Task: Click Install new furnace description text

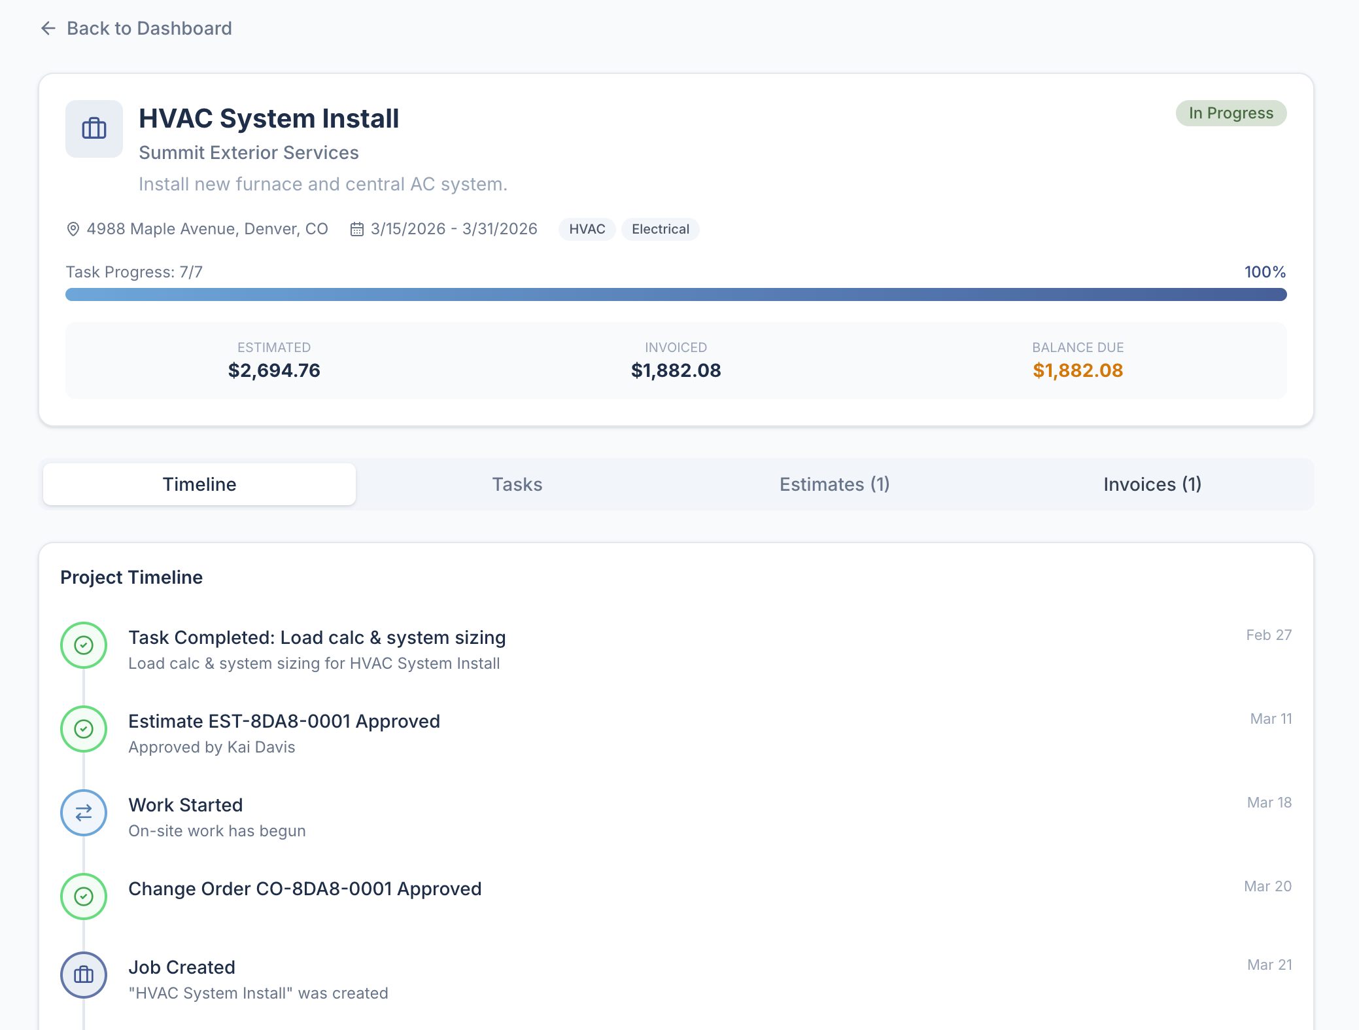Action: coord(323,184)
